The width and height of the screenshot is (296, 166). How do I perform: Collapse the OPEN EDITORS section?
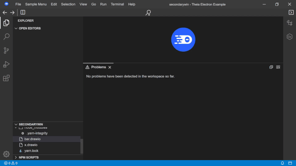pos(48,28)
